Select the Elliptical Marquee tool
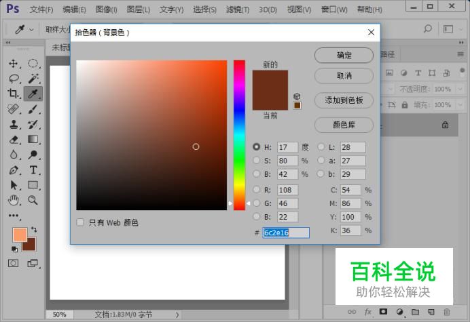 33,64
